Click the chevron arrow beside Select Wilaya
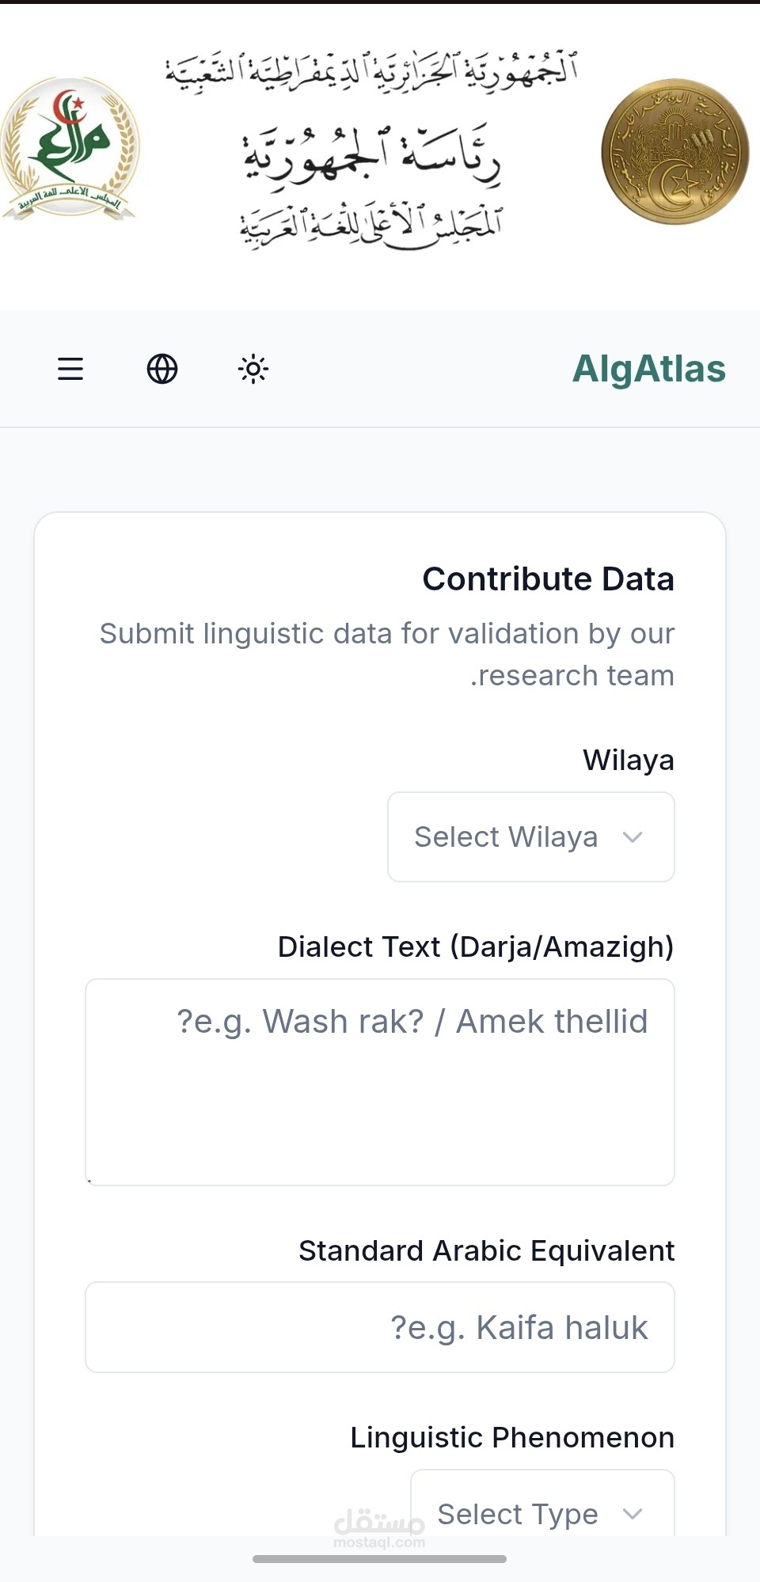This screenshot has width=760, height=1582. click(633, 837)
